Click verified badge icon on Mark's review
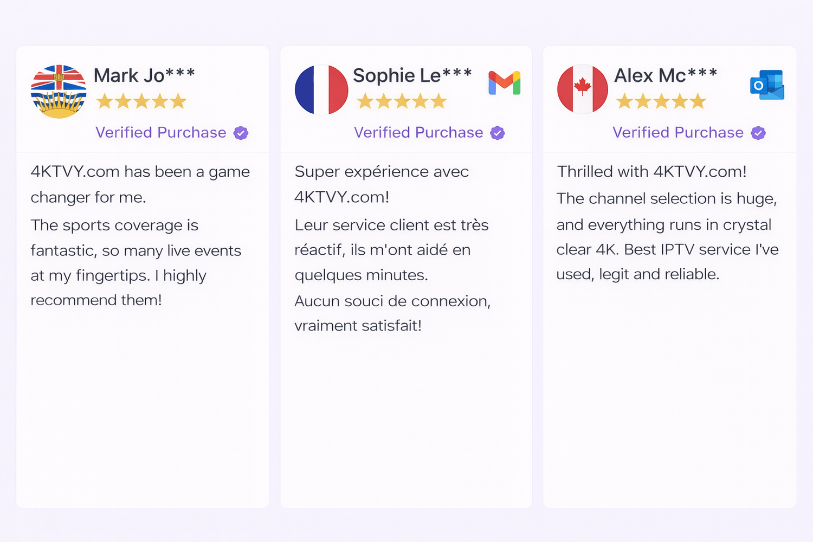This screenshot has width=813, height=542. point(241,133)
